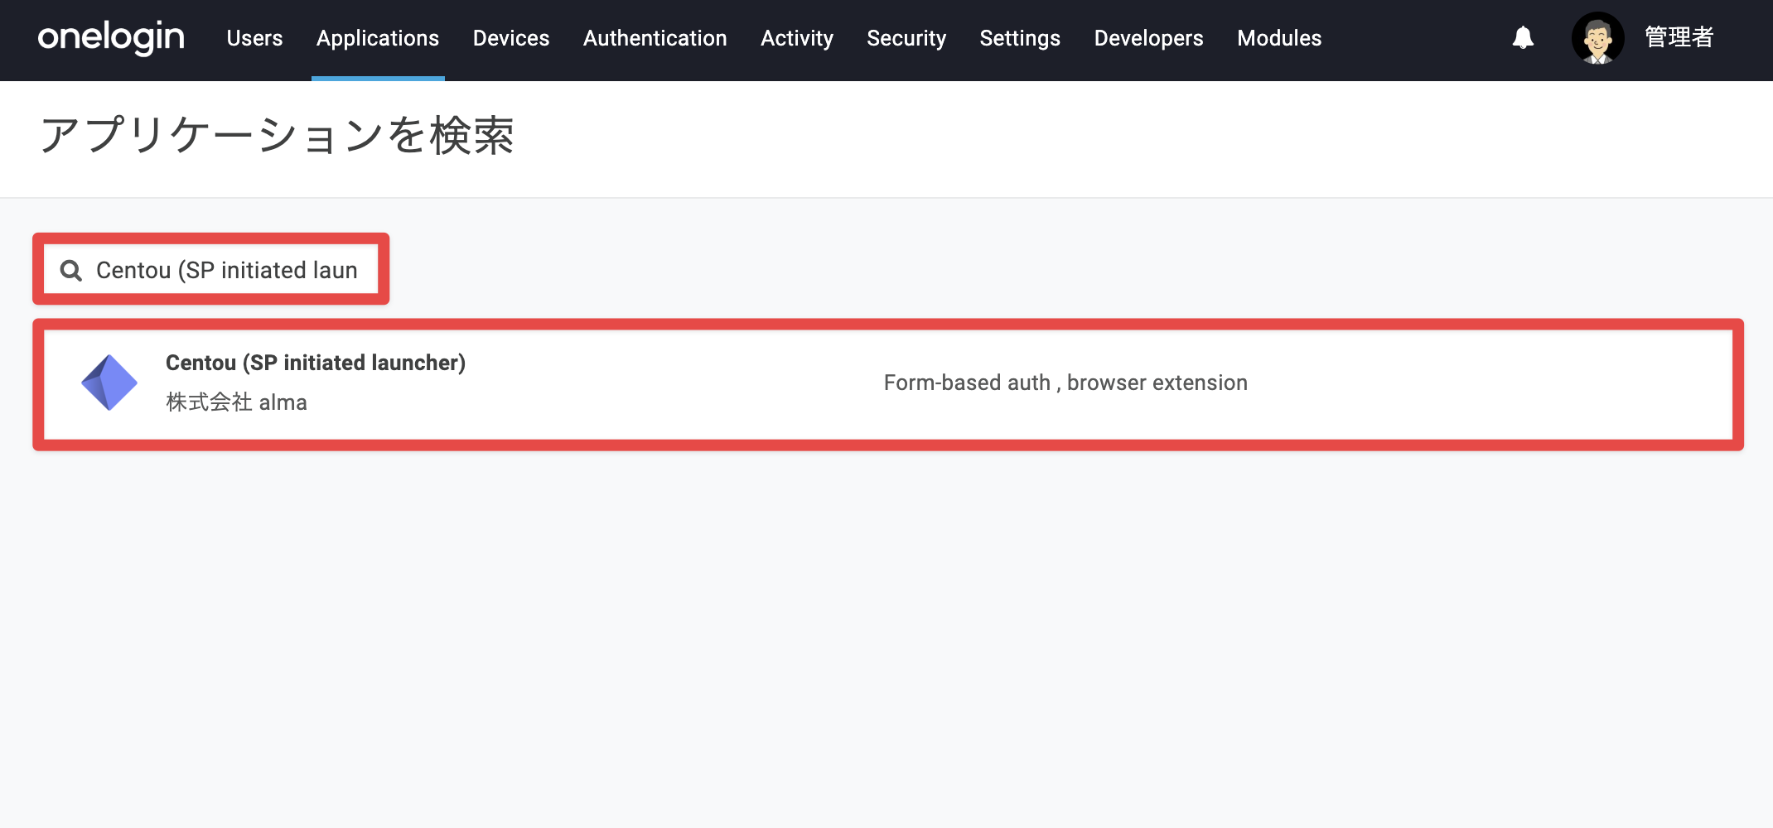The image size is (1773, 828).
Task: Open the Applications menu
Action: (x=378, y=38)
